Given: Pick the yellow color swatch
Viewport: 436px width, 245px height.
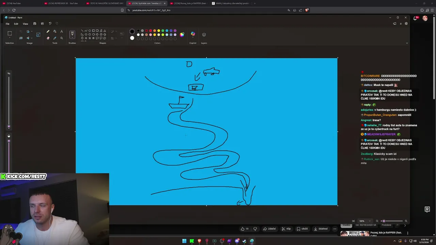Looking at the screenshot, I should pyautogui.click(x=159, y=31).
